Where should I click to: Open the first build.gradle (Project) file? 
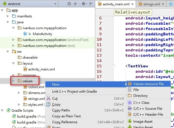27,116
